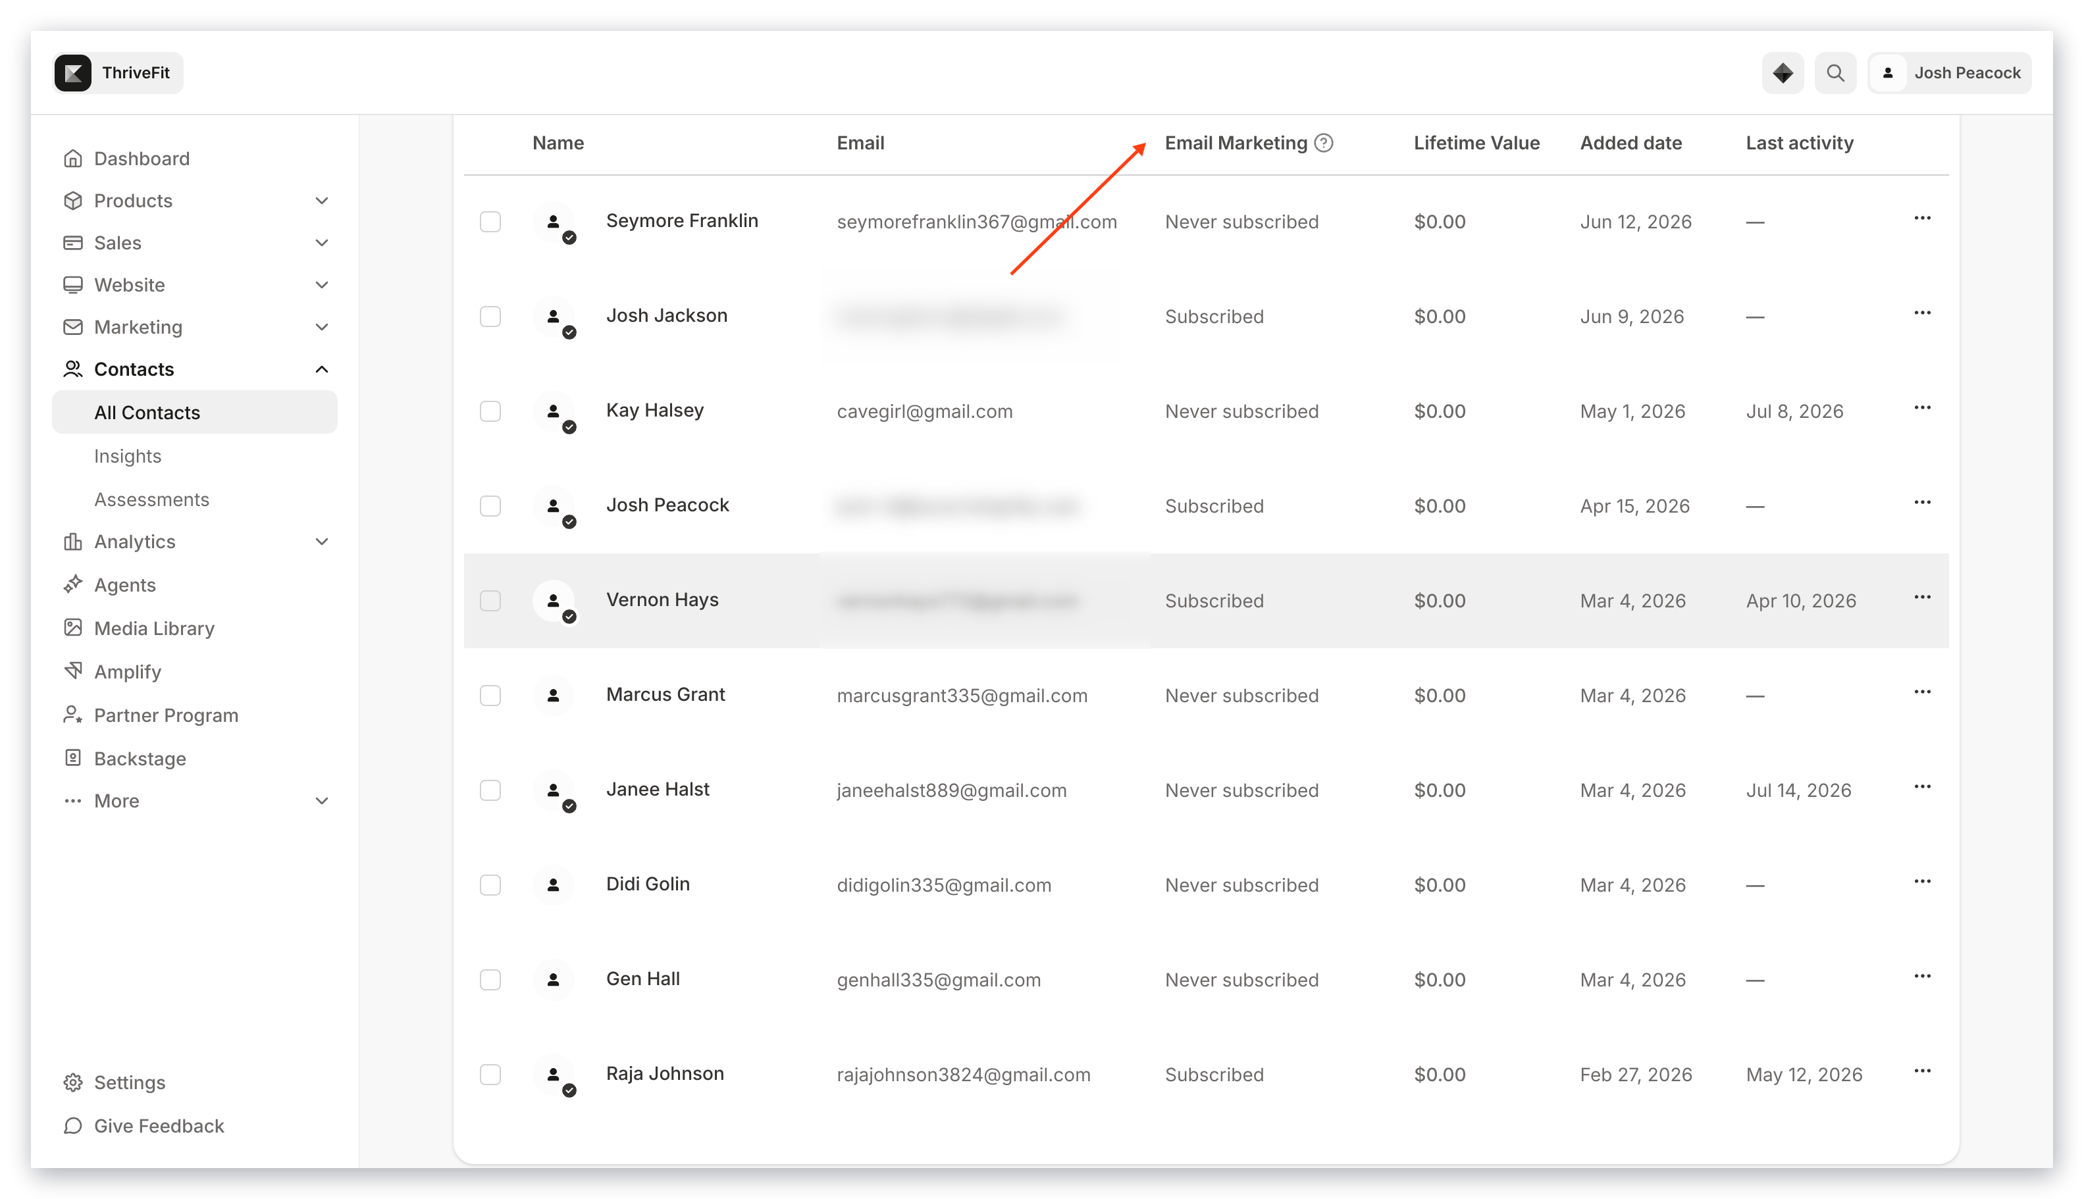Click the Website monitor icon
This screenshot has height=1199, width=2084.
click(72, 284)
